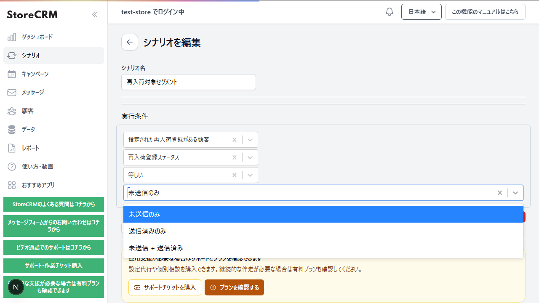This screenshot has height=303, width=539.
Task: Select 未送信 + 送信済み option
Action: click(x=323, y=248)
